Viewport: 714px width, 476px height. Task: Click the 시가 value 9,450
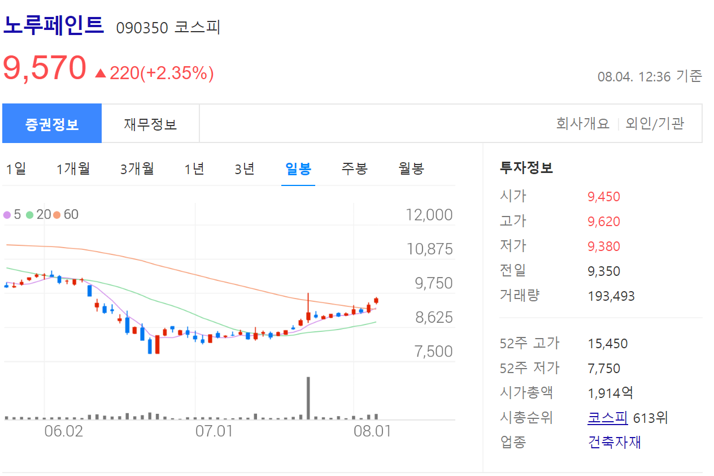click(x=604, y=197)
